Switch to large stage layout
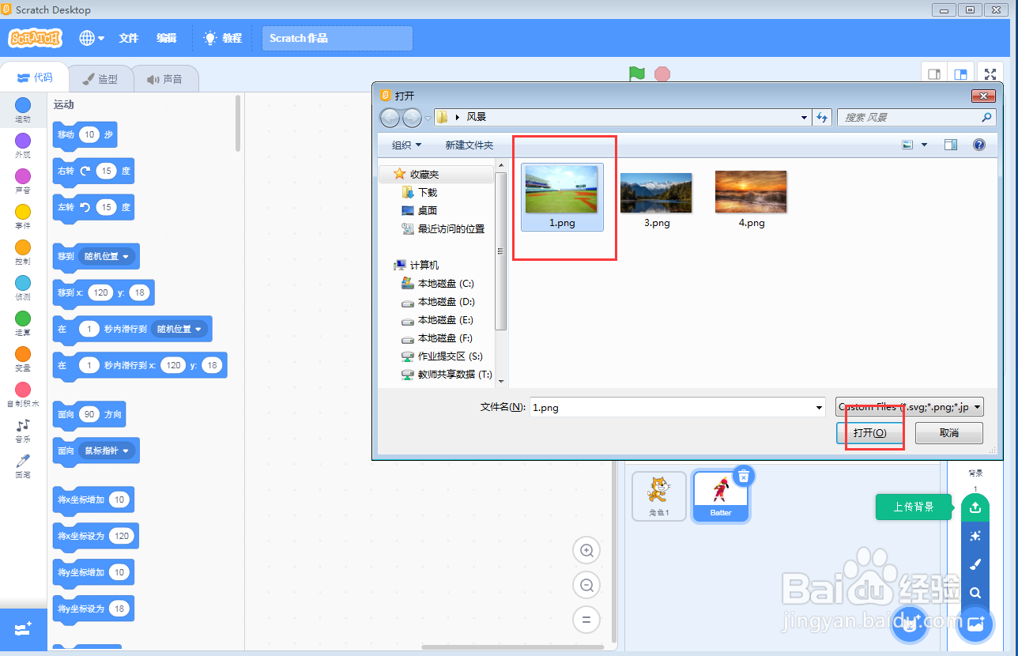The image size is (1018, 656). tap(960, 74)
